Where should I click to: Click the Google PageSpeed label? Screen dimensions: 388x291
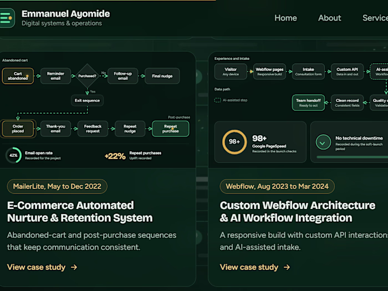269,146
